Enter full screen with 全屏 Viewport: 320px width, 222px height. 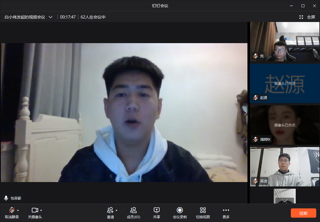(308, 17)
